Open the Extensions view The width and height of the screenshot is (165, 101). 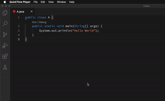(x=5, y=56)
